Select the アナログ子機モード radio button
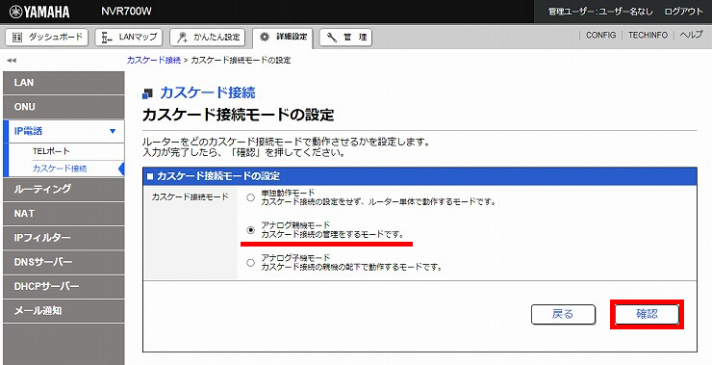712x365 pixels. coord(251,263)
